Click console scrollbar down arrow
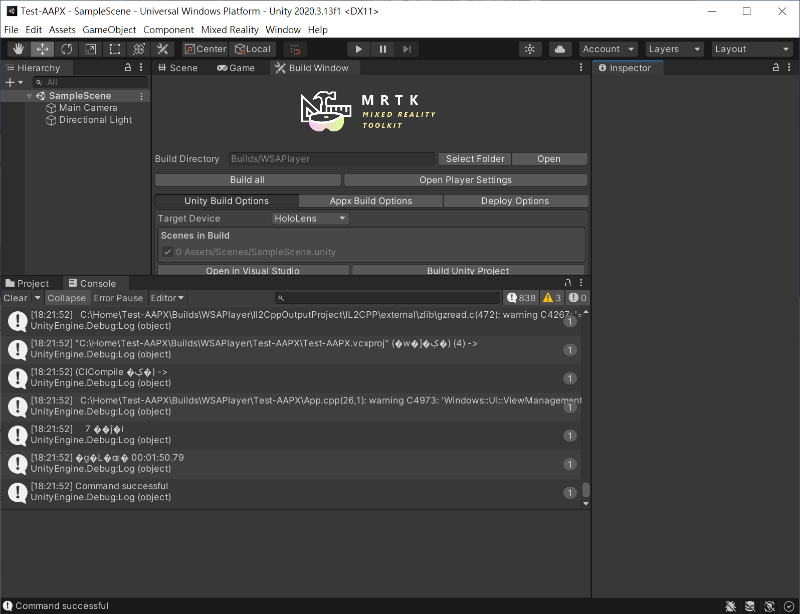This screenshot has width=800, height=614. (x=585, y=504)
